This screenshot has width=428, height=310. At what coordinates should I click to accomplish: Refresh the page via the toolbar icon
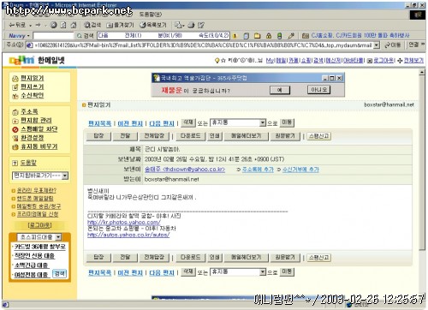coord(63,25)
